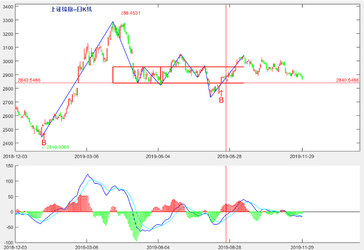Click the 150 tick on the MACD axis
Image resolution: width=364 pixels, height=250 pixels.
9,166
